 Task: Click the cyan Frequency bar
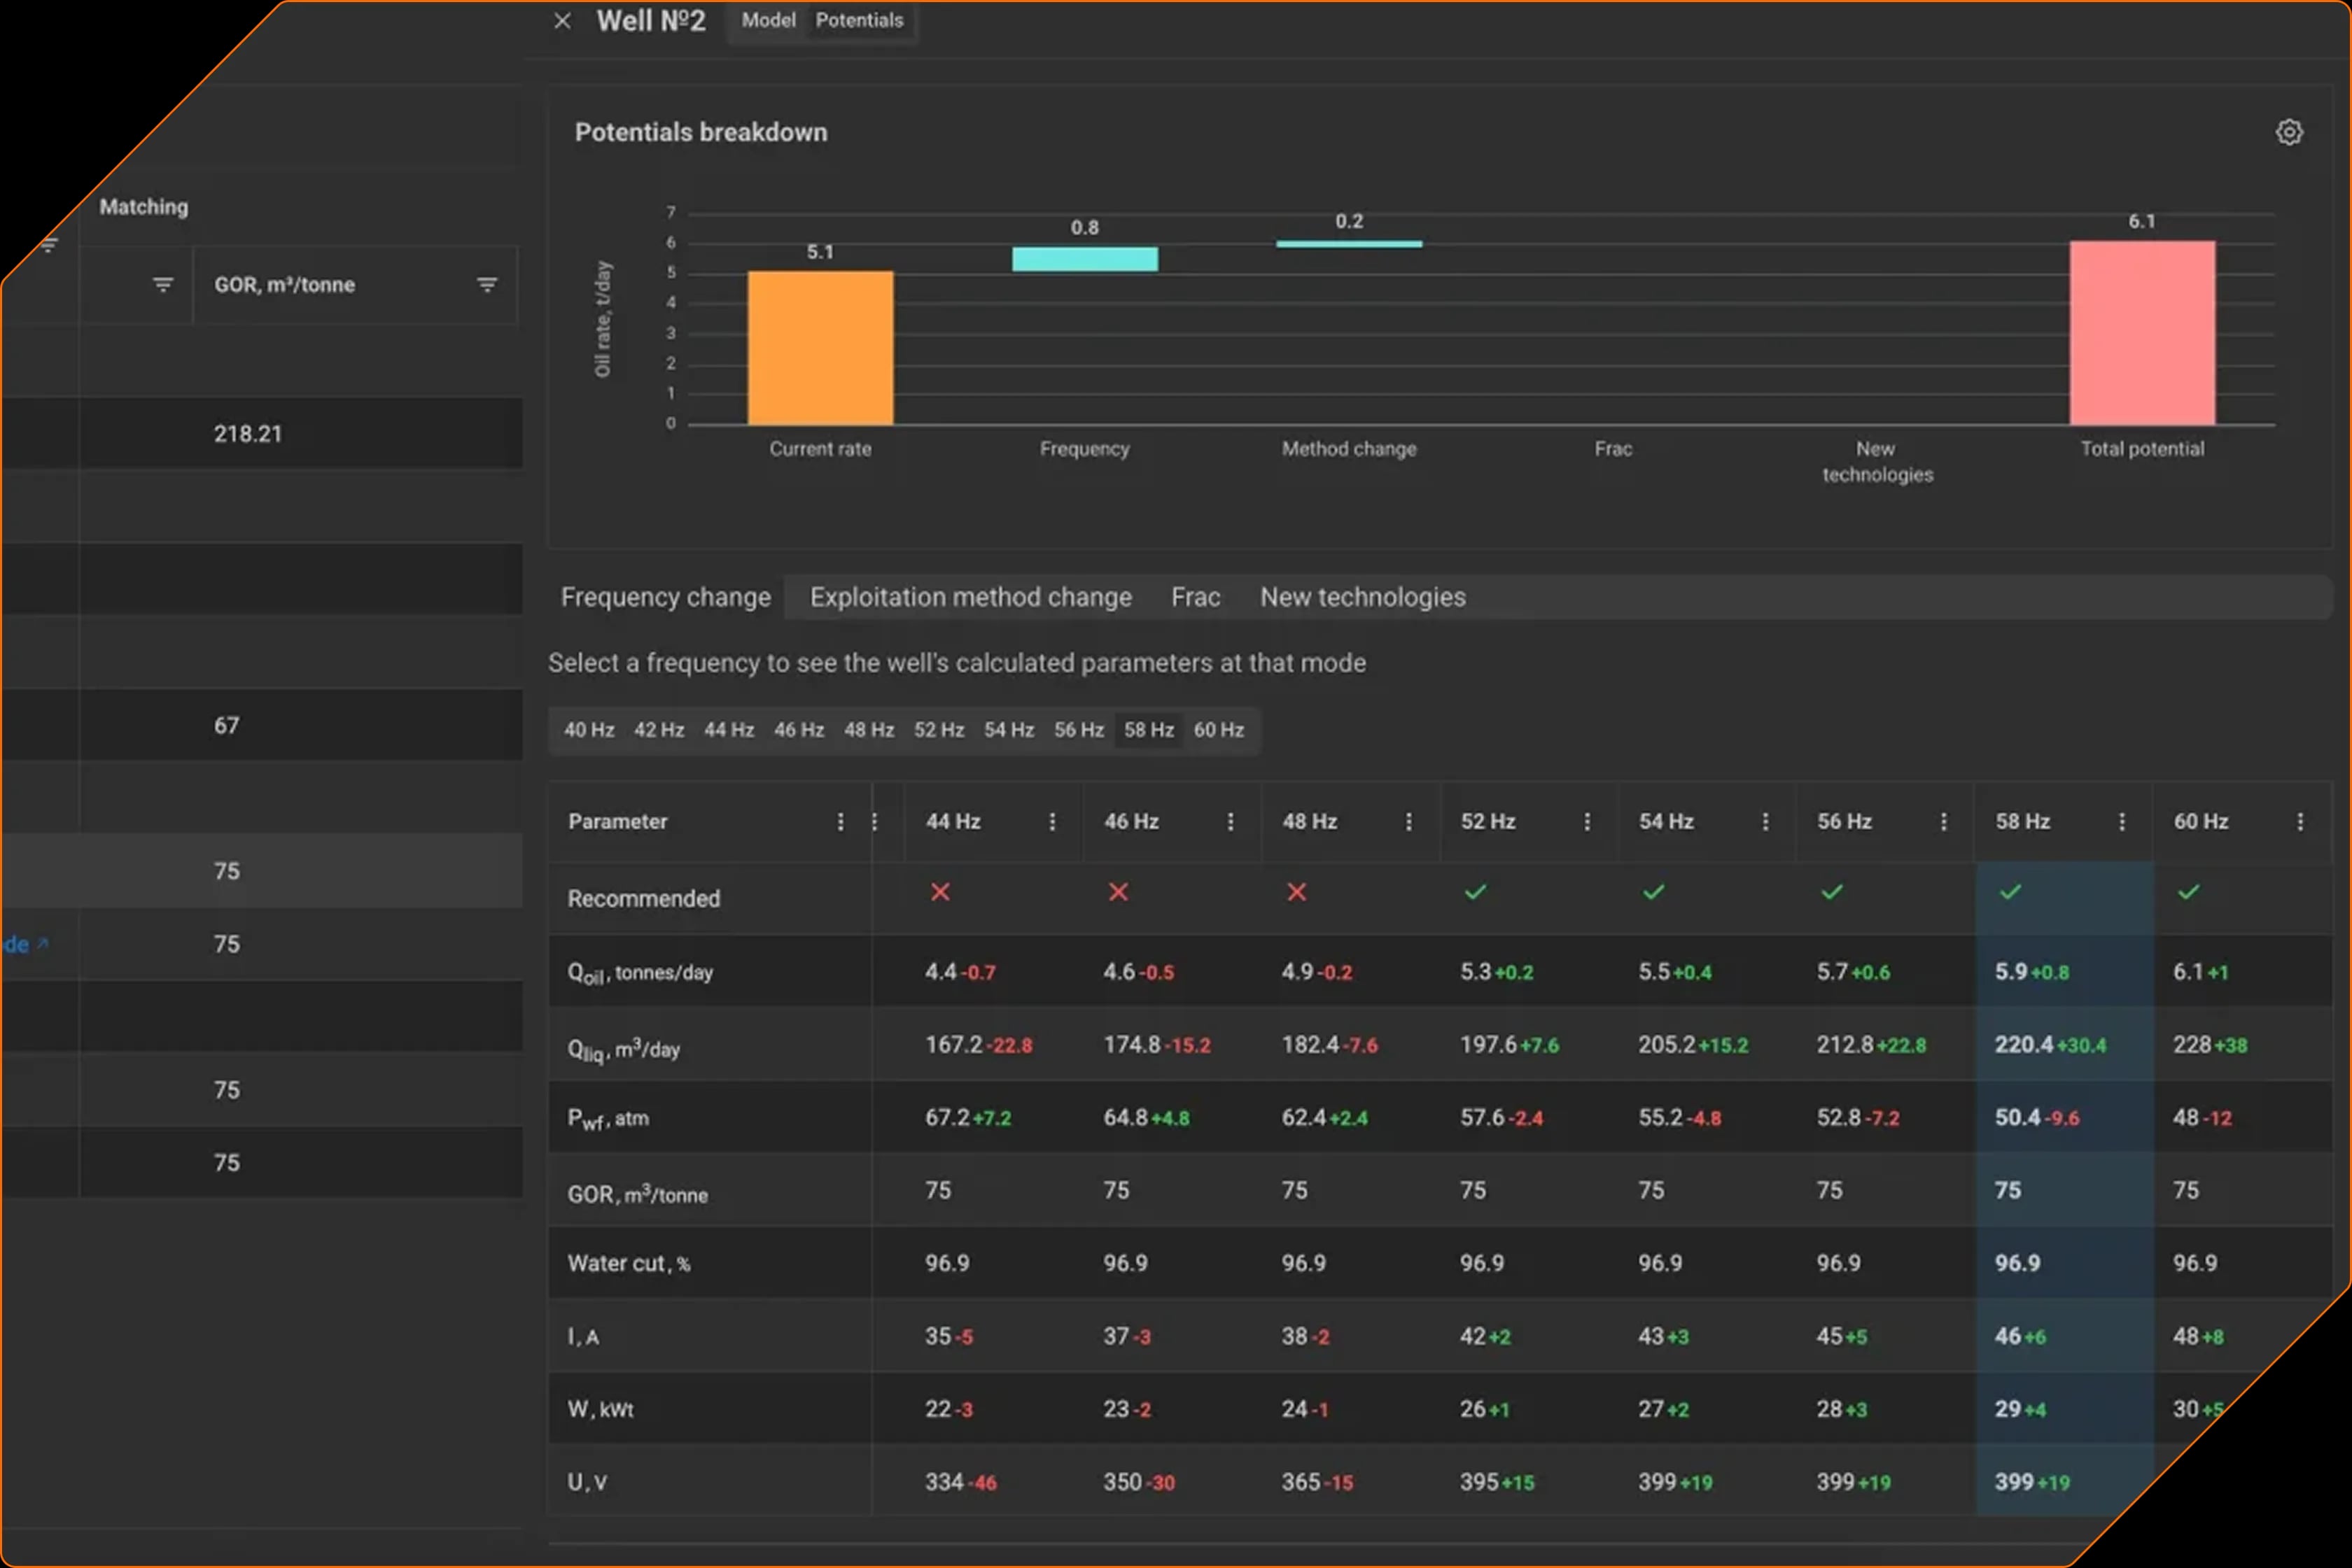(1084, 259)
